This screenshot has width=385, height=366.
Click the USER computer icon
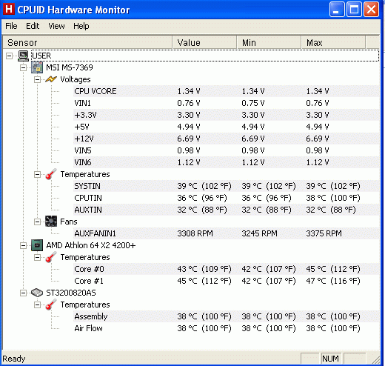pos(24,56)
